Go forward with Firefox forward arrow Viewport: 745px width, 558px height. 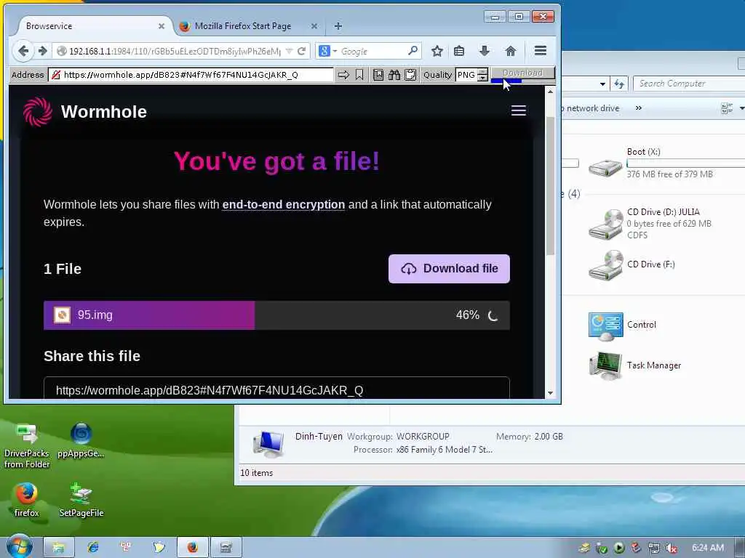43,51
